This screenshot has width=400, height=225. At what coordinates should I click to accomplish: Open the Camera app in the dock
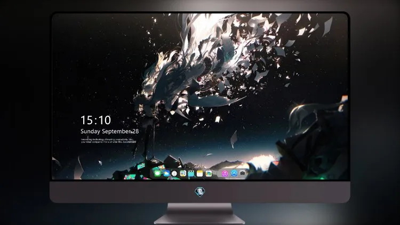tap(243, 173)
